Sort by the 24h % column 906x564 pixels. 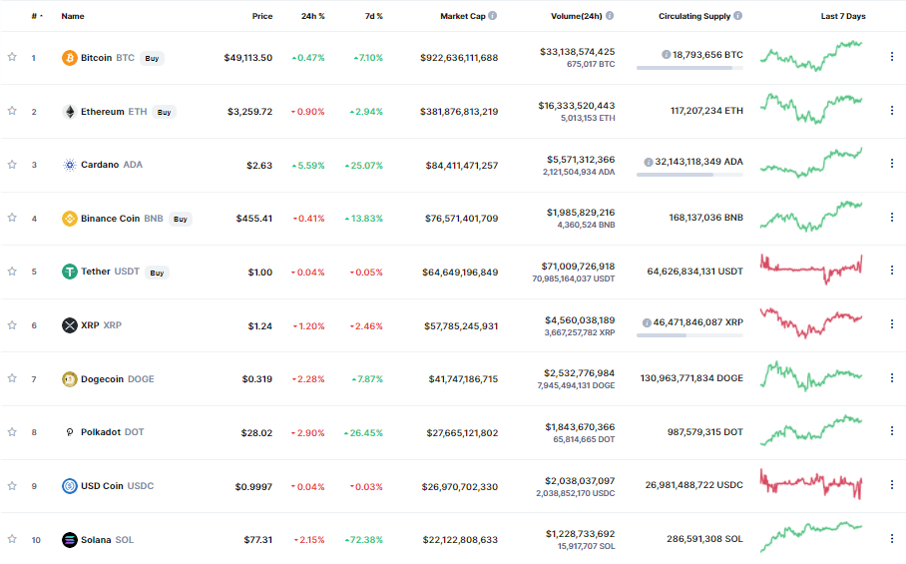click(x=312, y=16)
